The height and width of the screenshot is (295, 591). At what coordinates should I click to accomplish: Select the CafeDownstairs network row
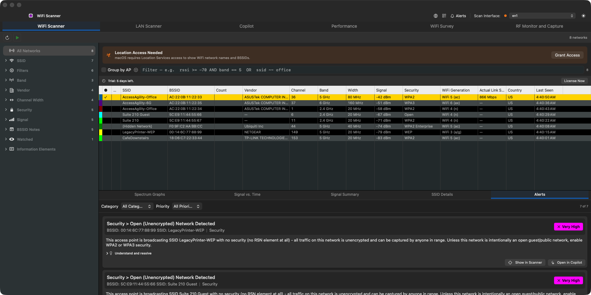[x=345, y=138]
